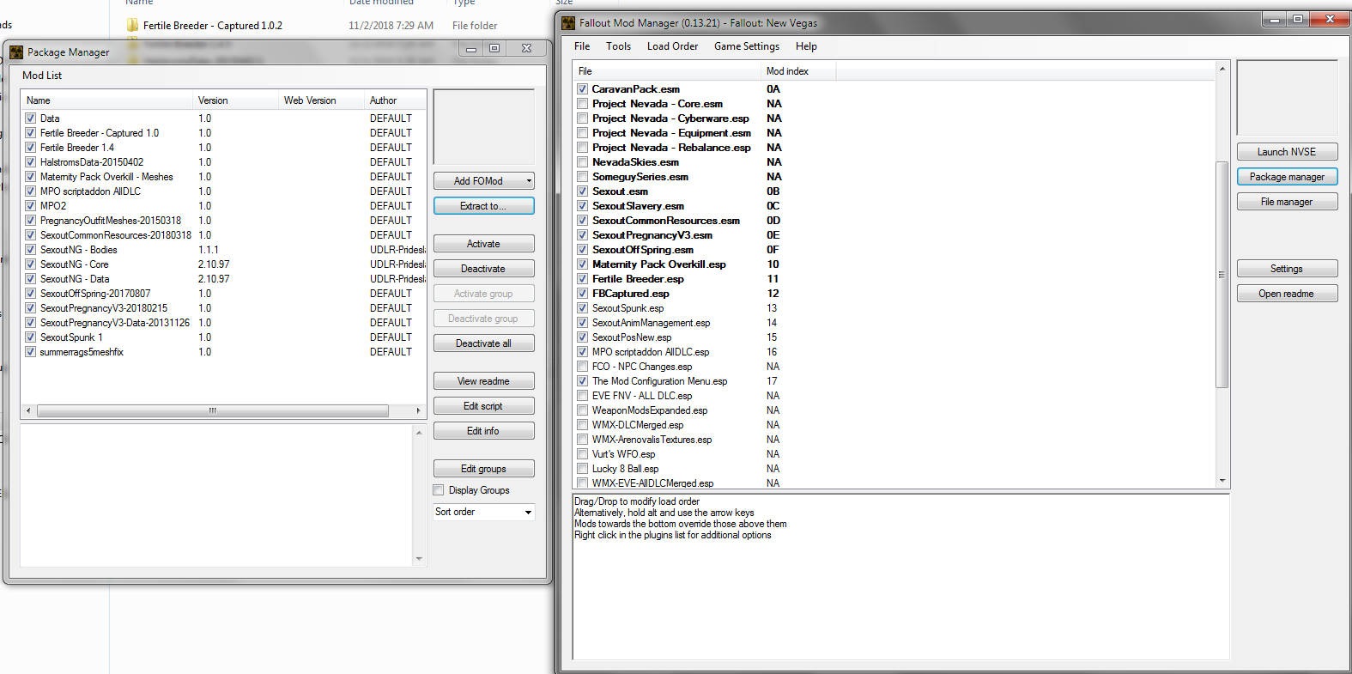Sort mod list by Version column header
Screen dimensions: 1352x674
[x=236, y=100]
